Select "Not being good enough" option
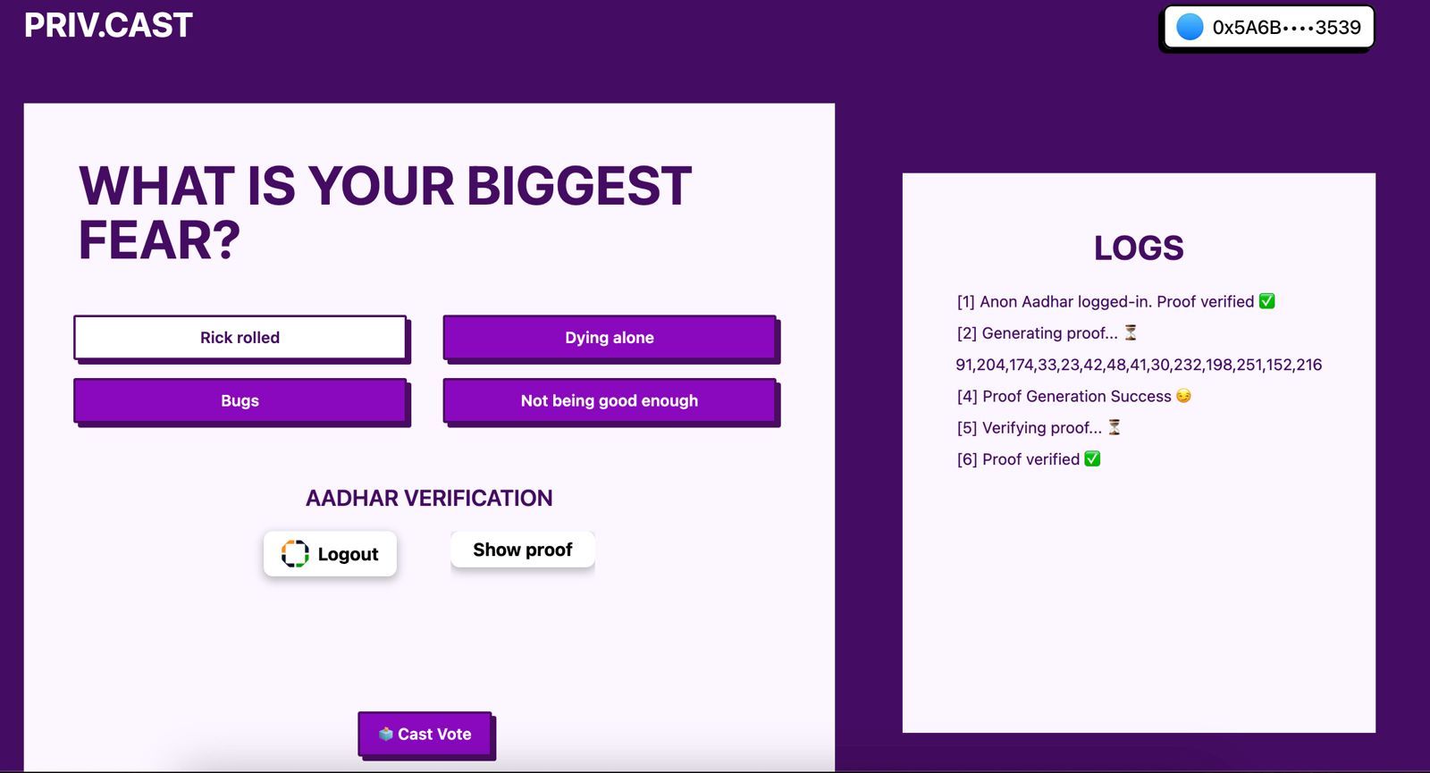The height and width of the screenshot is (773, 1430). click(610, 401)
